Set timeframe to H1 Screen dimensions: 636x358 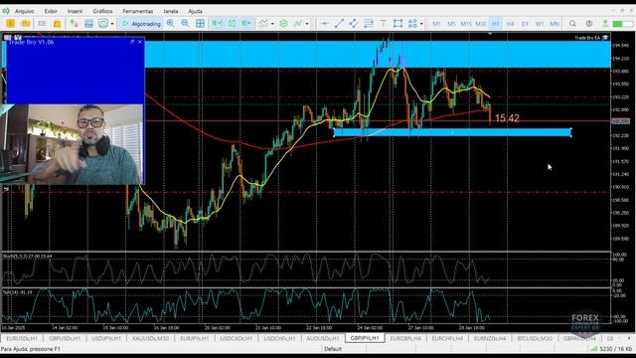pos(495,24)
